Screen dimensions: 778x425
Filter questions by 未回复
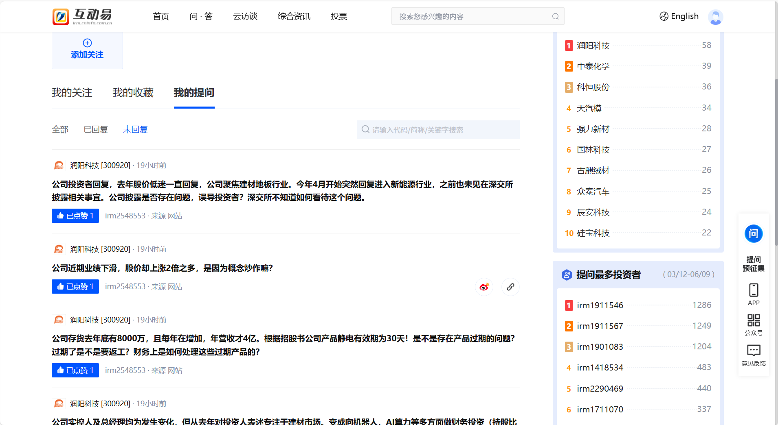pos(135,129)
